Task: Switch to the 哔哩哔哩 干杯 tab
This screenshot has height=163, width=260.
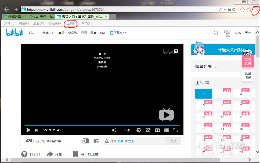Action: click(28, 17)
